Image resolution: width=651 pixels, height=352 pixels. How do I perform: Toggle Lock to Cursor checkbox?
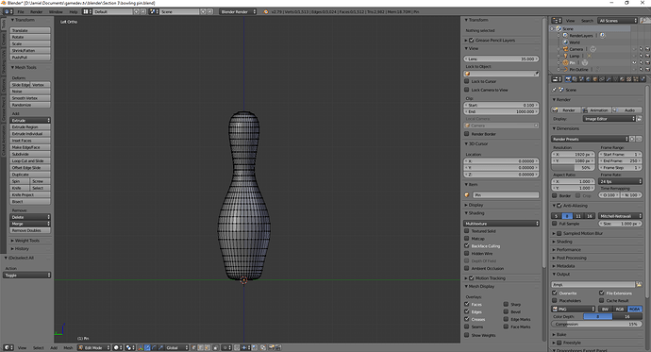pos(467,81)
